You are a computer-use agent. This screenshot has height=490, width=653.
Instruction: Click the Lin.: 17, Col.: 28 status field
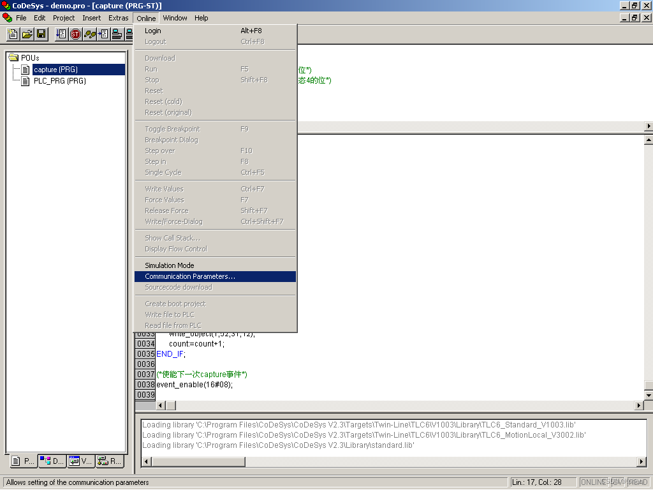(x=543, y=482)
